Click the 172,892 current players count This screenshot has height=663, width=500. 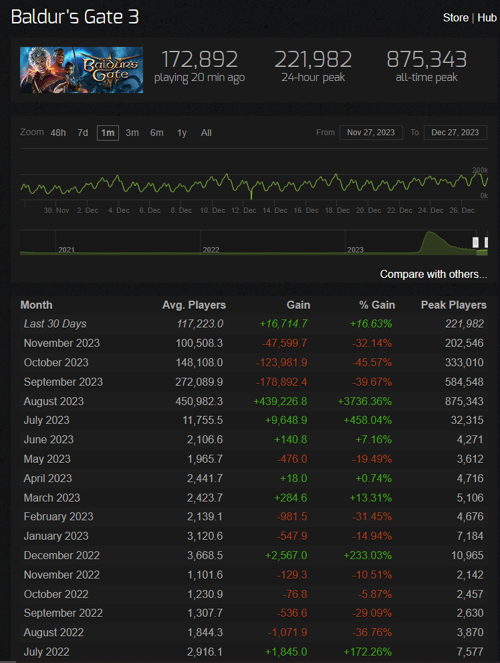tap(200, 59)
